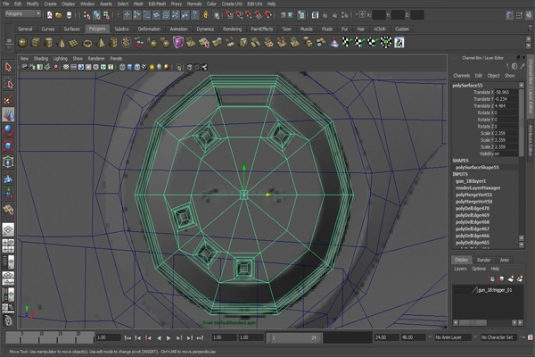Viewport: 535px width, 357px height.
Task: Toggle snap to grids magnet
Action: [x=230, y=14]
